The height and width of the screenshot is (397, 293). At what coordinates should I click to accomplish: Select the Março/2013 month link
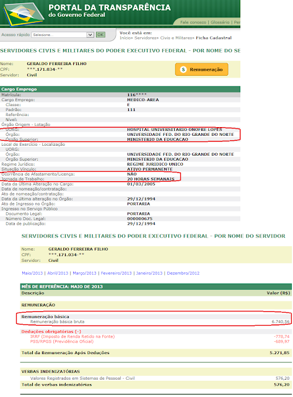tap(84, 273)
